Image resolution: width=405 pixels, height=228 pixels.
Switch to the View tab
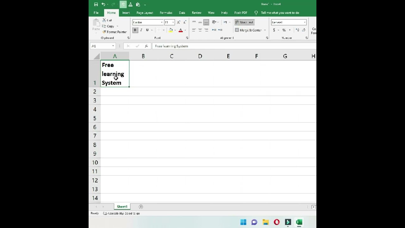[x=211, y=13]
